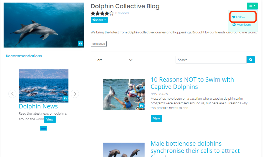Click View under the 10 Reasons article
Viewport: 263px width, 157px height.
point(156,118)
